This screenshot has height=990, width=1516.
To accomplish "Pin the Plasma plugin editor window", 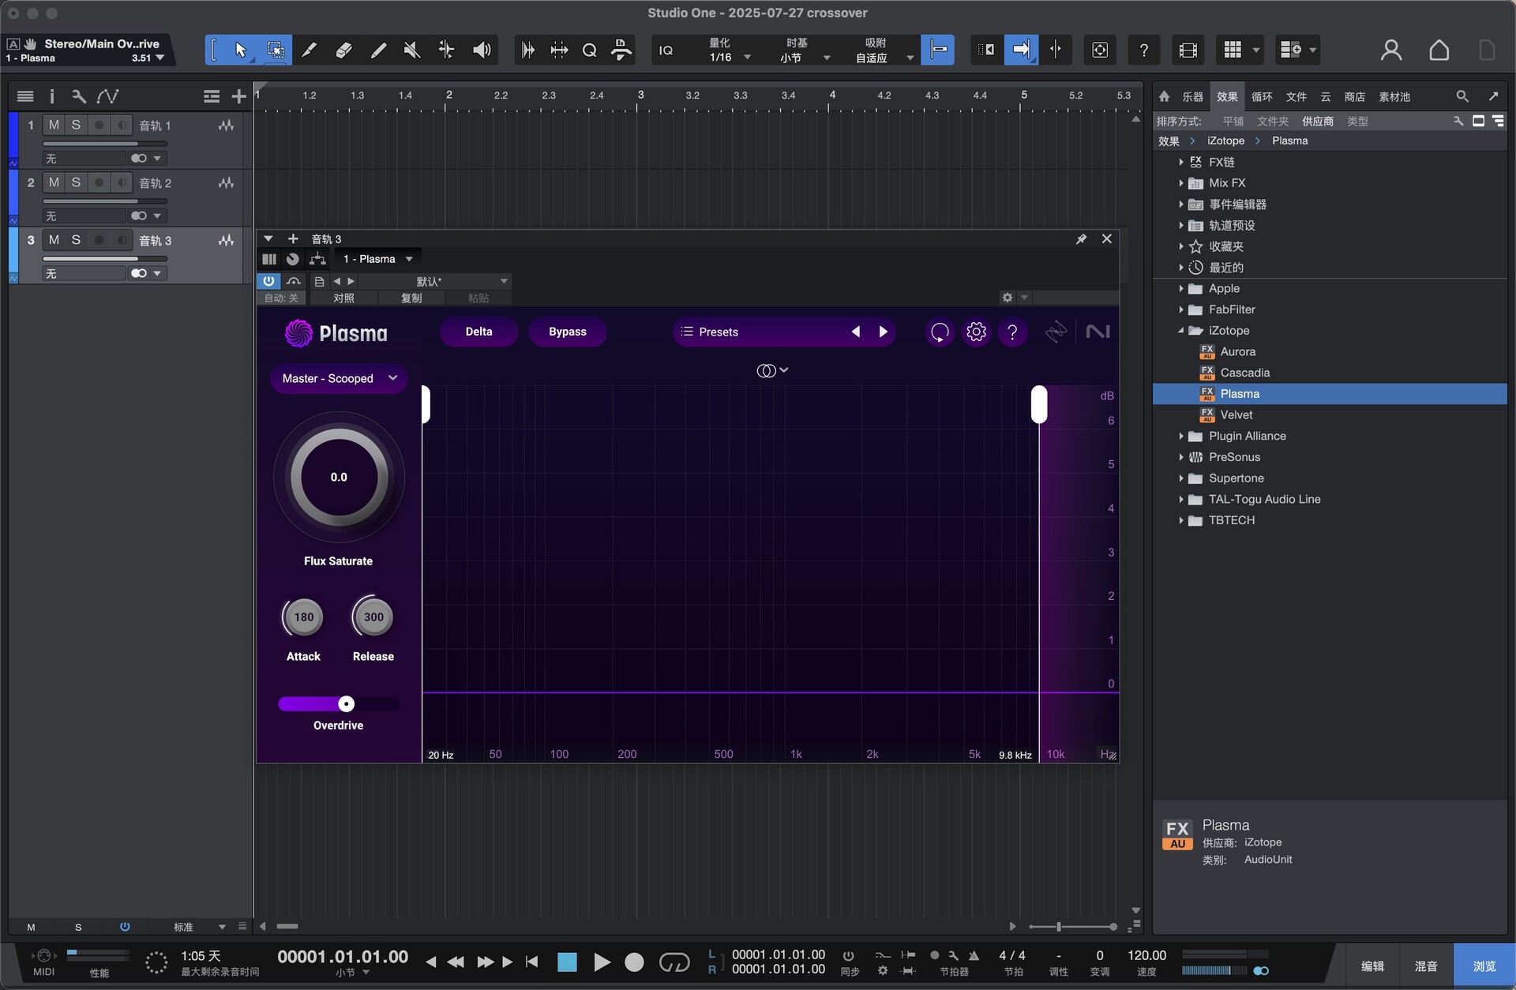I will click(x=1082, y=238).
